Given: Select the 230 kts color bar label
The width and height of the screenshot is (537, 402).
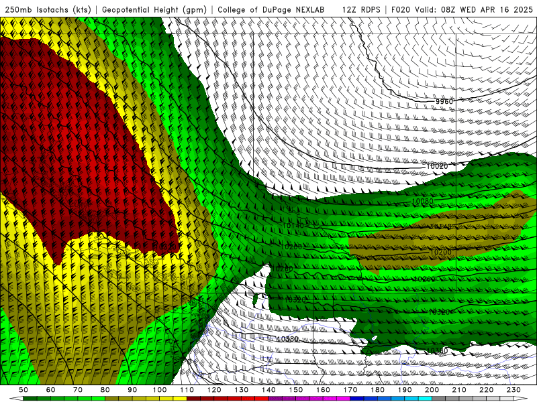Looking at the screenshot, I should [514, 390].
